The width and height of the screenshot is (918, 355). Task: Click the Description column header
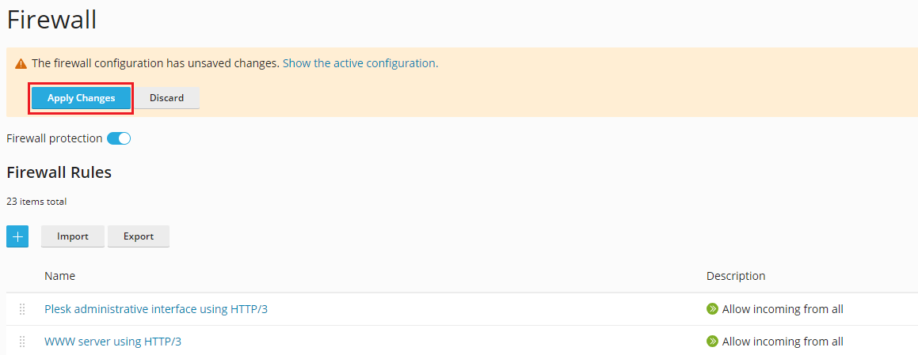(x=736, y=275)
